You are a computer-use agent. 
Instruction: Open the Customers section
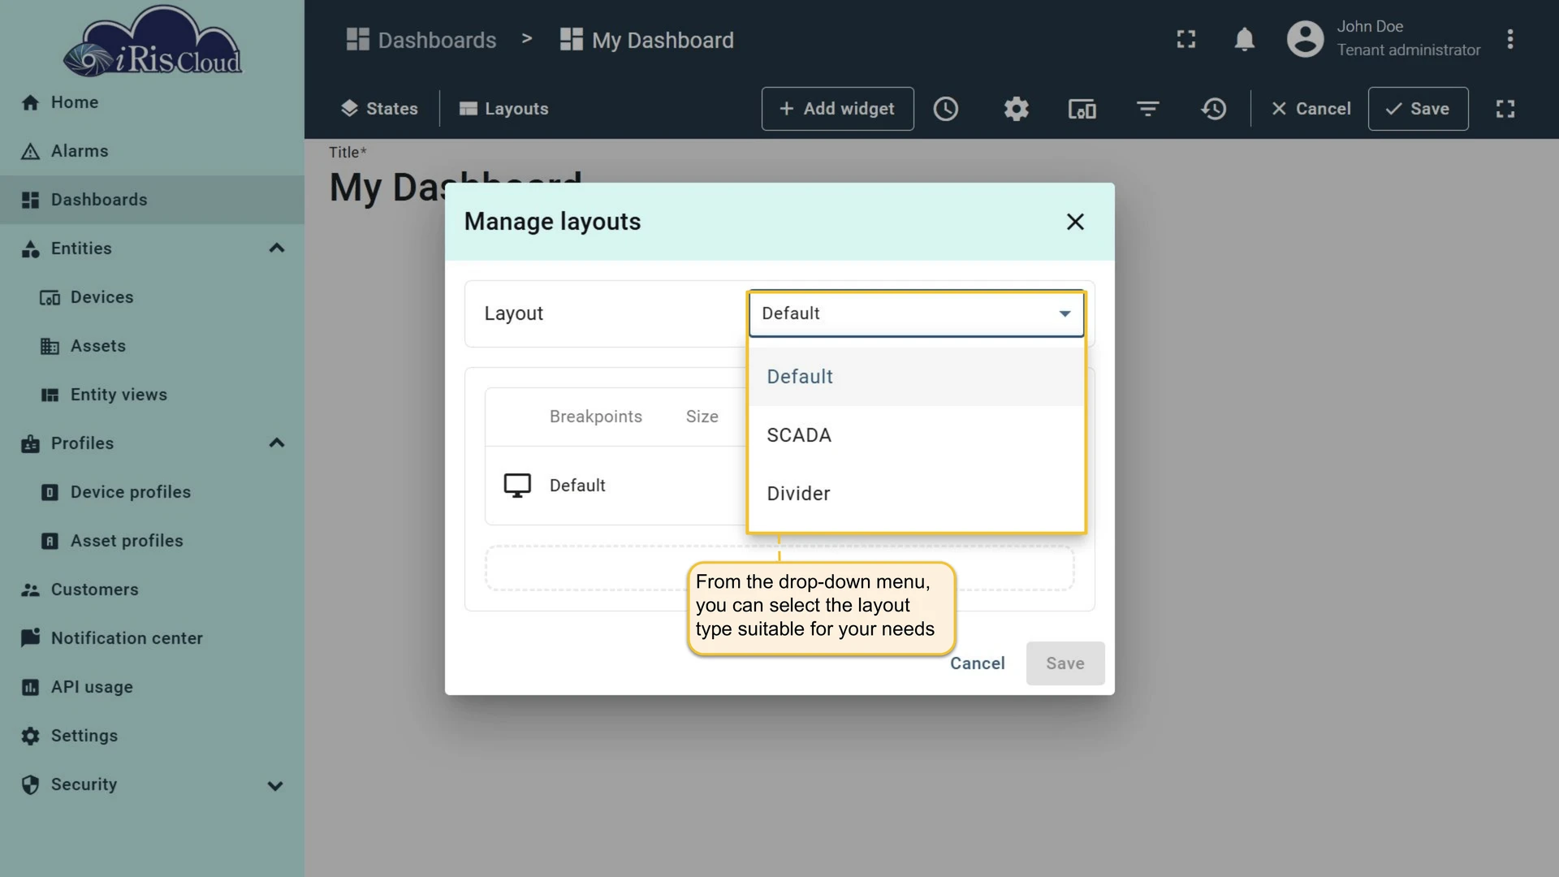(x=152, y=590)
